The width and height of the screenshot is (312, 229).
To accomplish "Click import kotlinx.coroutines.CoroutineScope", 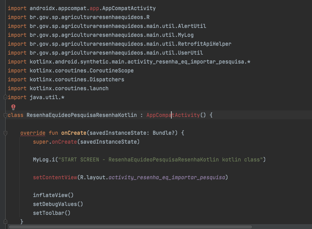I will 71,71.
